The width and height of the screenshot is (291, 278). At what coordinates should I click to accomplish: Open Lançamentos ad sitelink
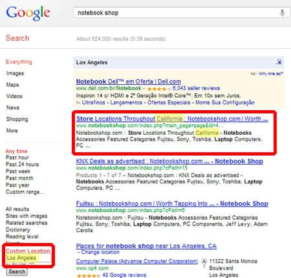point(126,102)
